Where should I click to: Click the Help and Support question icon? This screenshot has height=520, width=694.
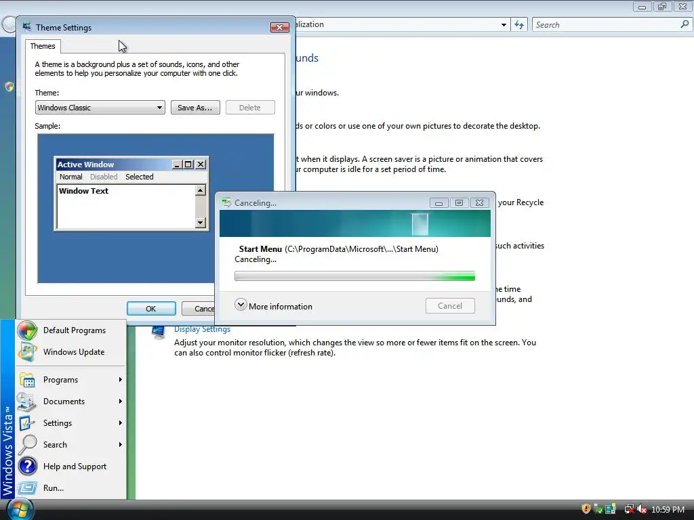[27, 467]
